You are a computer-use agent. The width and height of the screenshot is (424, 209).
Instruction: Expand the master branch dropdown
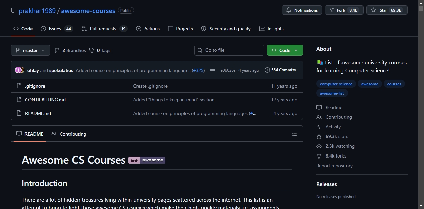coord(30,50)
